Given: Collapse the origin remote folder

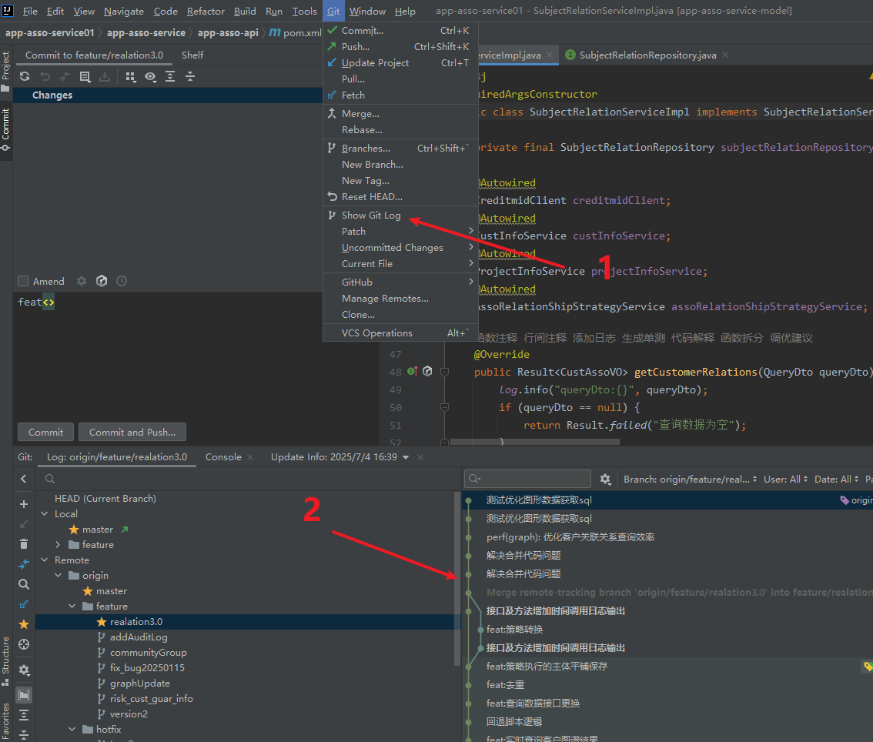Looking at the screenshot, I should [58, 576].
